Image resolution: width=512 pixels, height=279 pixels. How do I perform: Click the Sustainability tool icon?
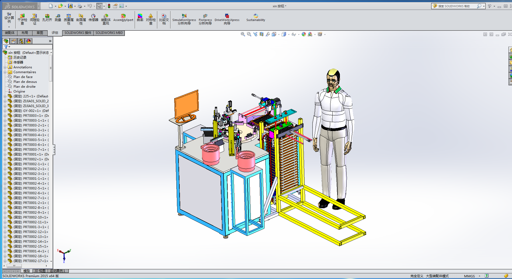tap(256, 18)
